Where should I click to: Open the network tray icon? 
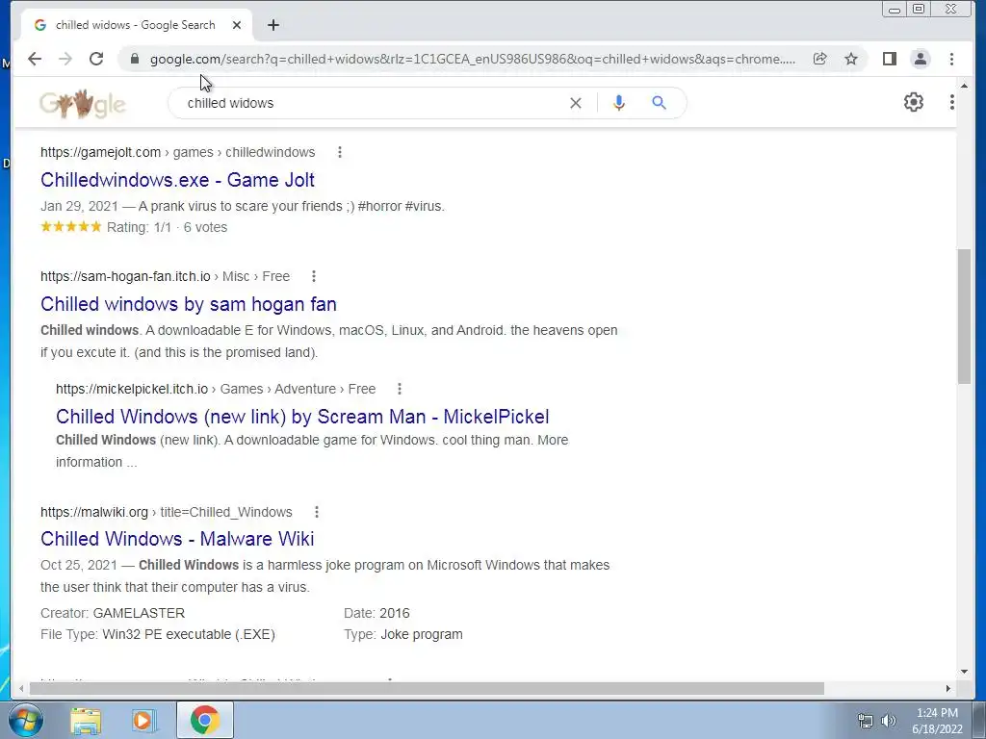click(866, 721)
